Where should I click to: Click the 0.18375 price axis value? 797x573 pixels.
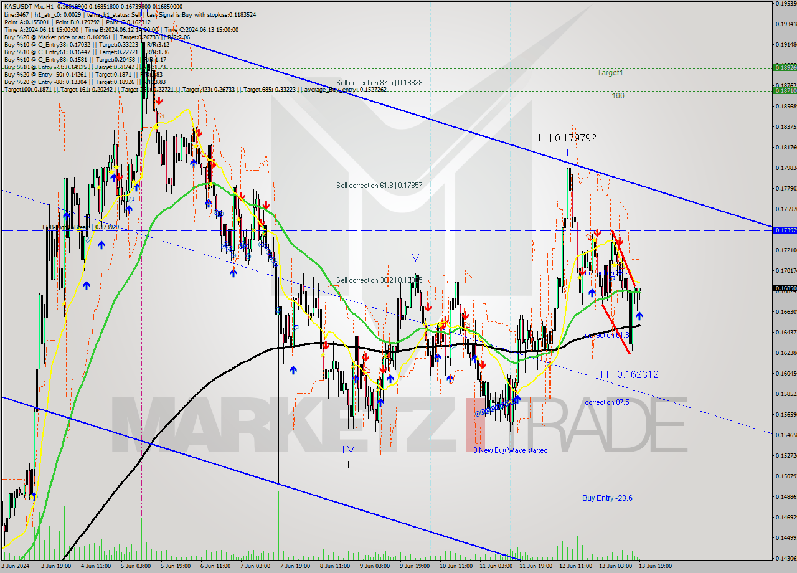point(786,127)
